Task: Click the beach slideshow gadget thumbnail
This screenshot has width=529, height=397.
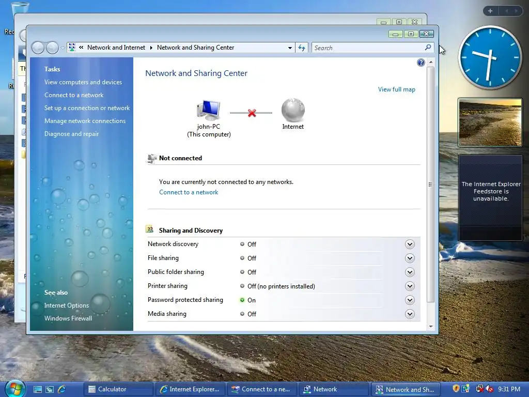Action: click(490, 122)
